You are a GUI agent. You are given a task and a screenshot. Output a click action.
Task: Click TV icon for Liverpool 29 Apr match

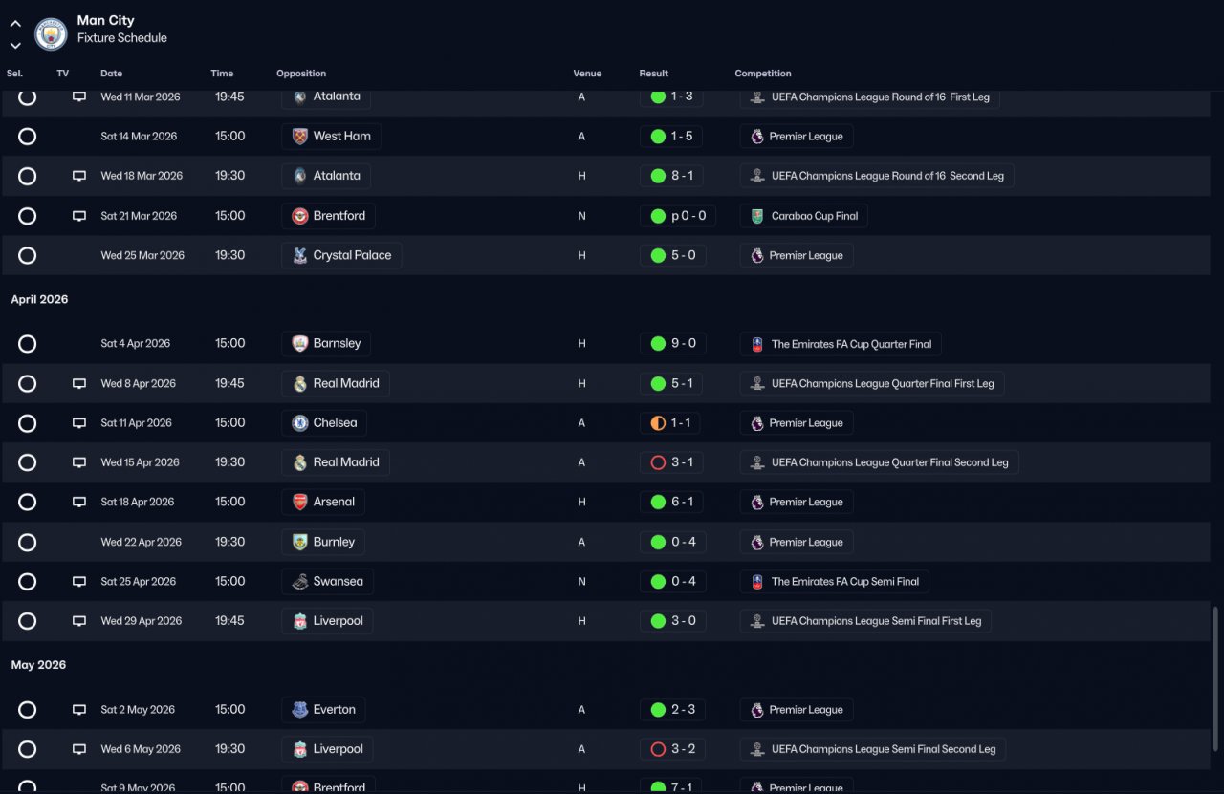pyautogui.click(x=79, y=622)
